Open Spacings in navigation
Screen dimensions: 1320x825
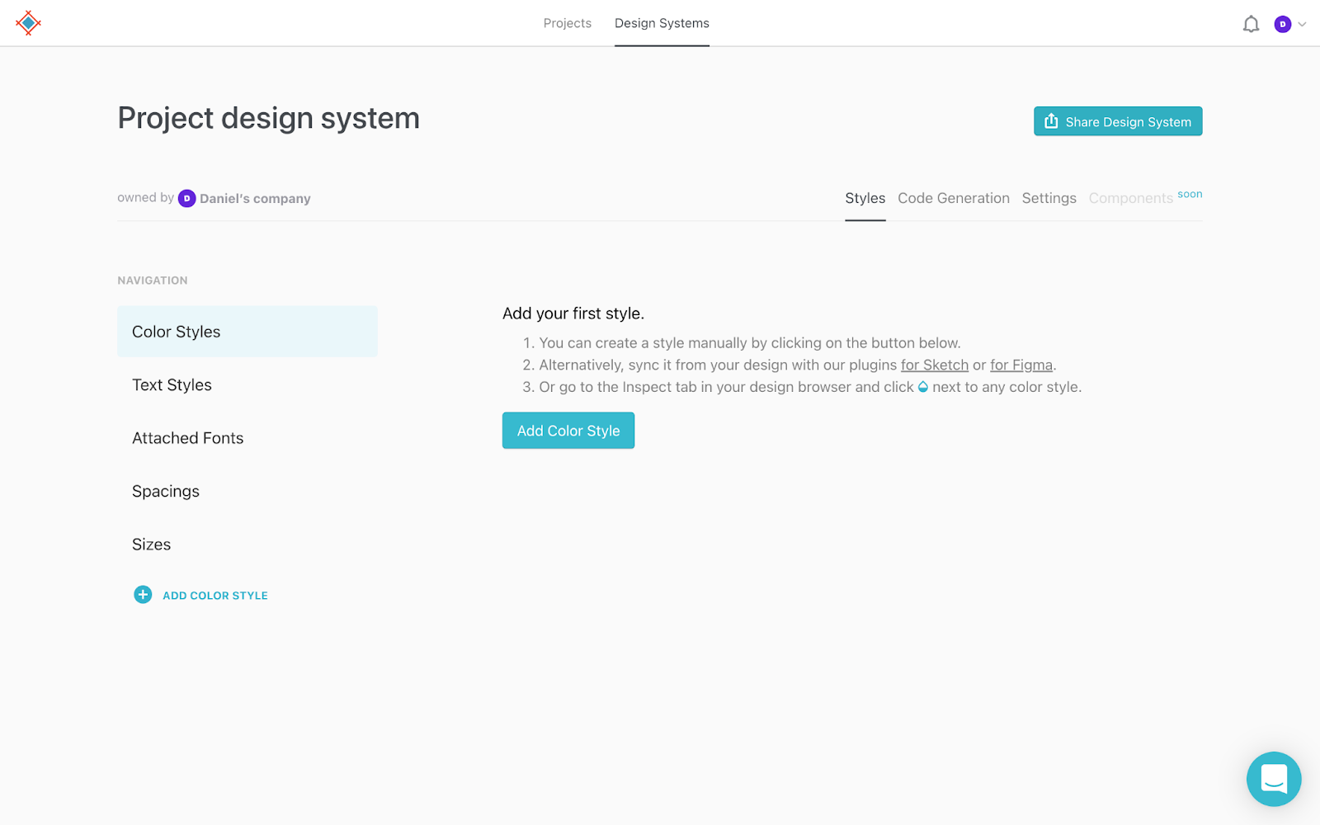click(247, 492)
